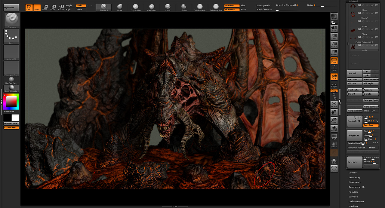This screenshot has width=385, height=208.
Task: Click the Frame mesh icon
Action: click(x=334, y=105)
